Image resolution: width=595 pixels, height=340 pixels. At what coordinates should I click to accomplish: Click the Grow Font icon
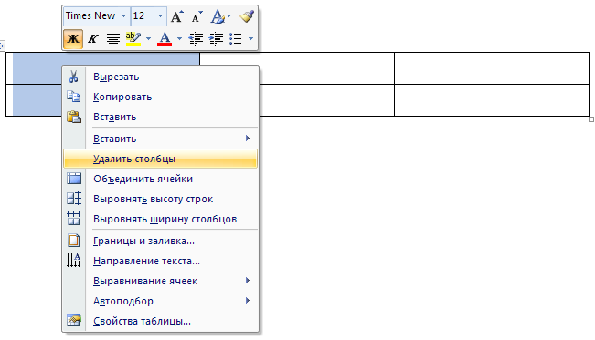pyautogui.click(x=176, y=16)
